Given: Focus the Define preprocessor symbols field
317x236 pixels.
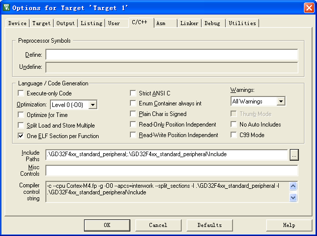Looking at the screenshot, I should (171, 55).
